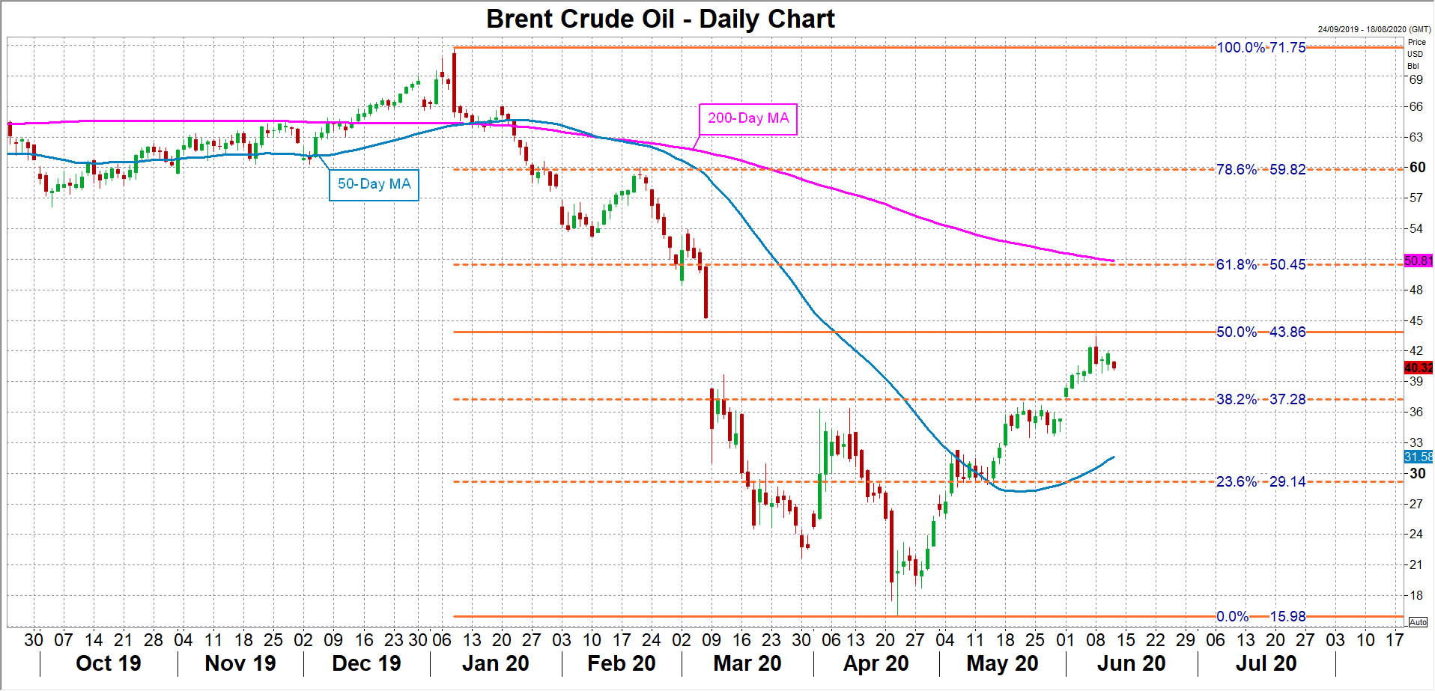Select the 50-Day MA label box

(374, 185)
